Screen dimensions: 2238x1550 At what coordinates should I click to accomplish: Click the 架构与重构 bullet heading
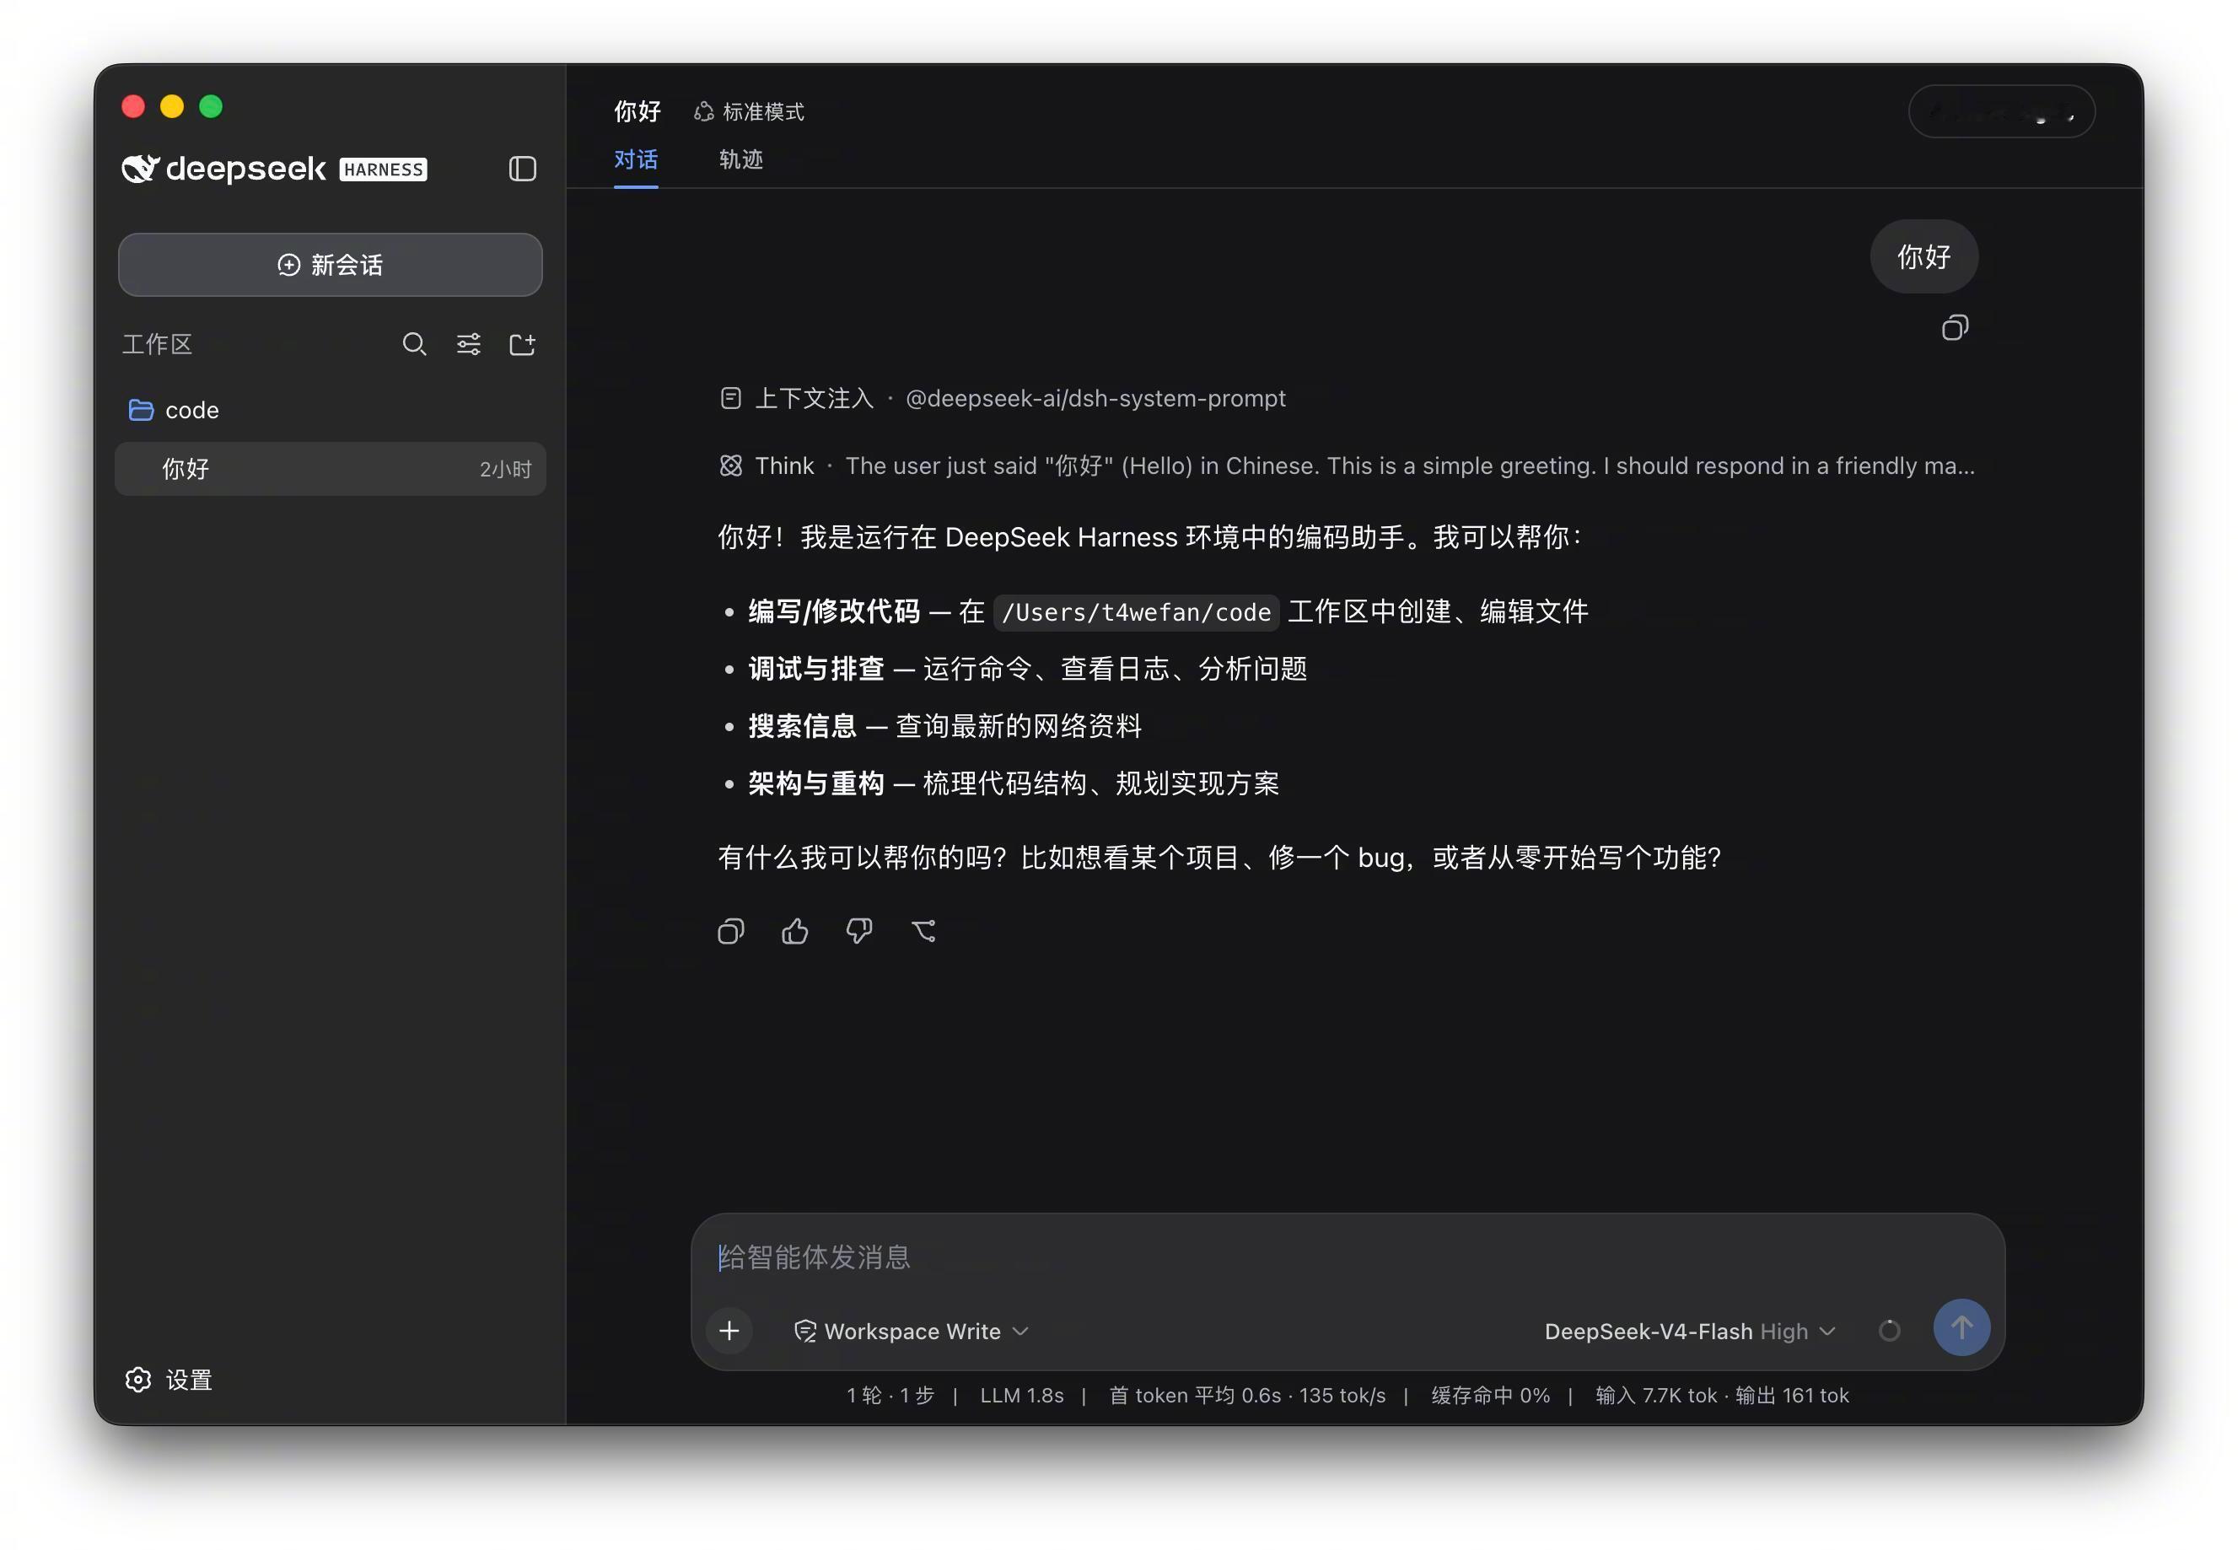[815, 783]
